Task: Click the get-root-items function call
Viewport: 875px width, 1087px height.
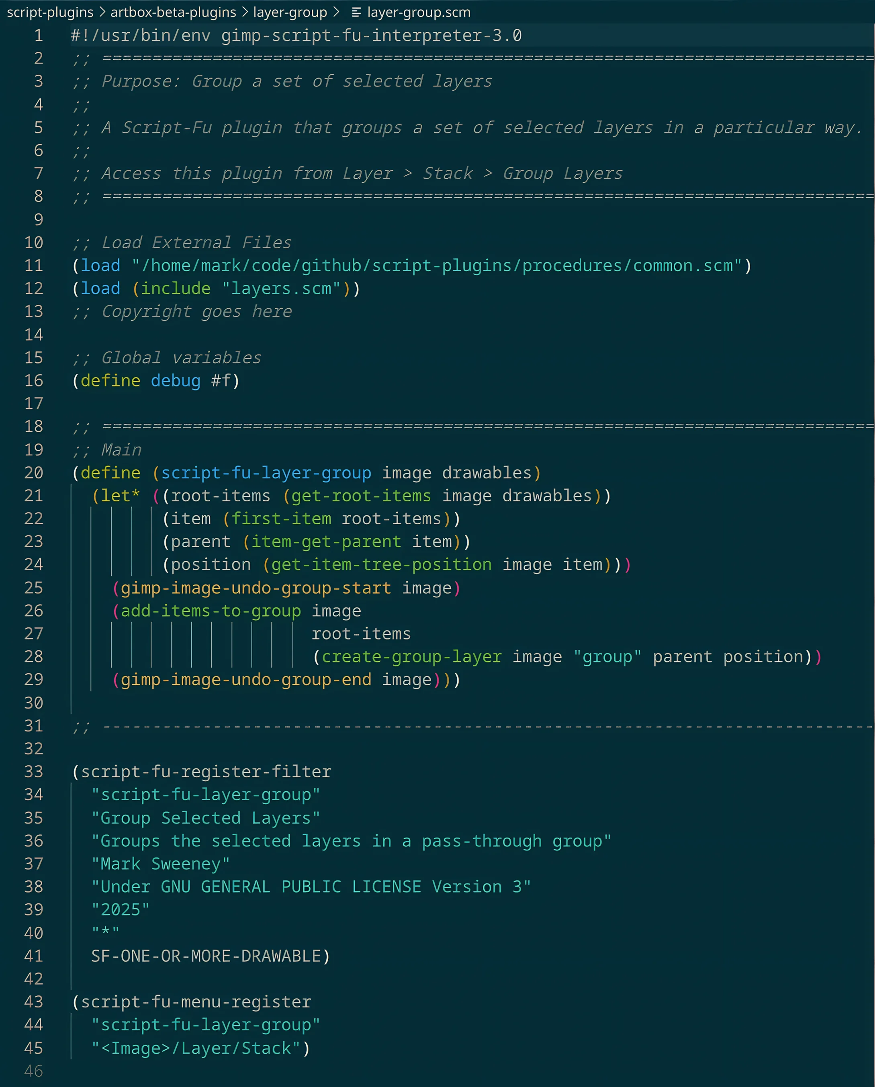Action: click(x=361, y=496)
